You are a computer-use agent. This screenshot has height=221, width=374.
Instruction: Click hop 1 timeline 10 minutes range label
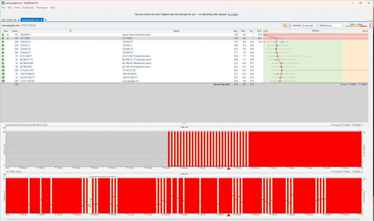click(346, 125)
